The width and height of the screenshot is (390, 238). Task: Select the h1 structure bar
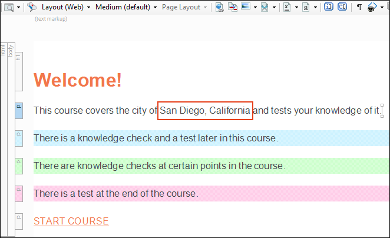click(19, 72)
